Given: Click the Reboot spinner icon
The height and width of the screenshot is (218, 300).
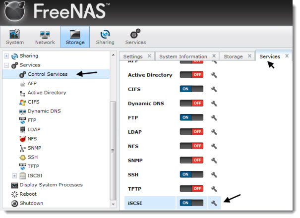Looking at the screenshot, I should [14, 194].
